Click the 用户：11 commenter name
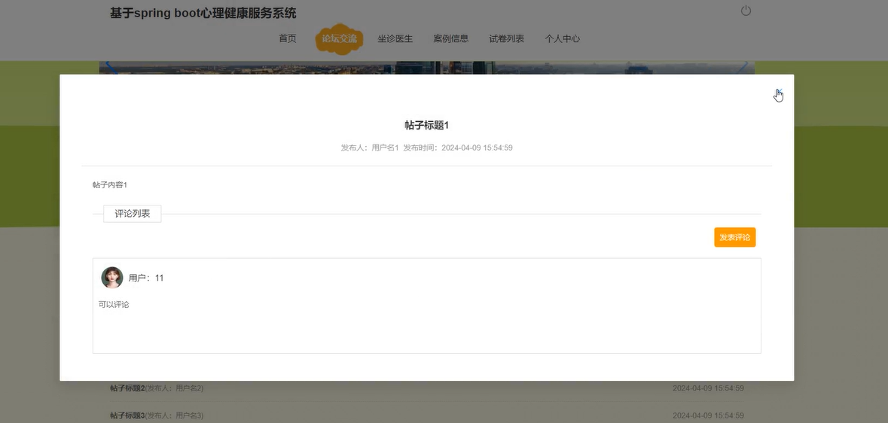Viewport: 888px width, 423px height. click(x=146, y=278)
